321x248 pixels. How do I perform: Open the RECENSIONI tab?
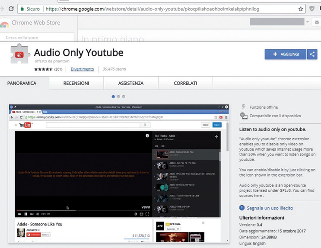click(76, 83)
